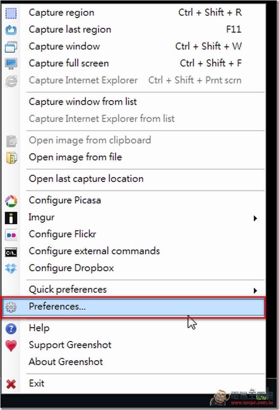This screenshot has height=410, width=279.
Task: Choose Configure external commands text
Action: (94, 251)
